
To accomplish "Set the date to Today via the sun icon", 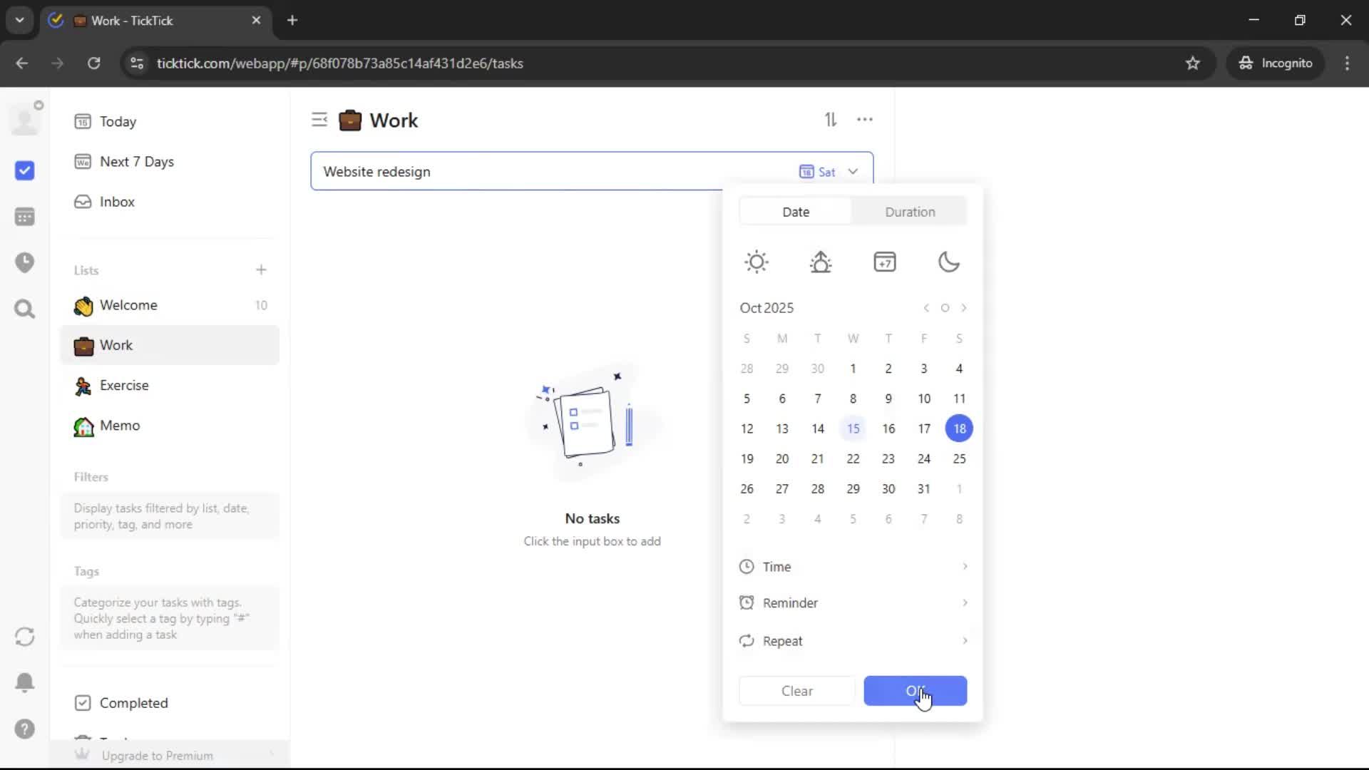I will tap(757, 262).
